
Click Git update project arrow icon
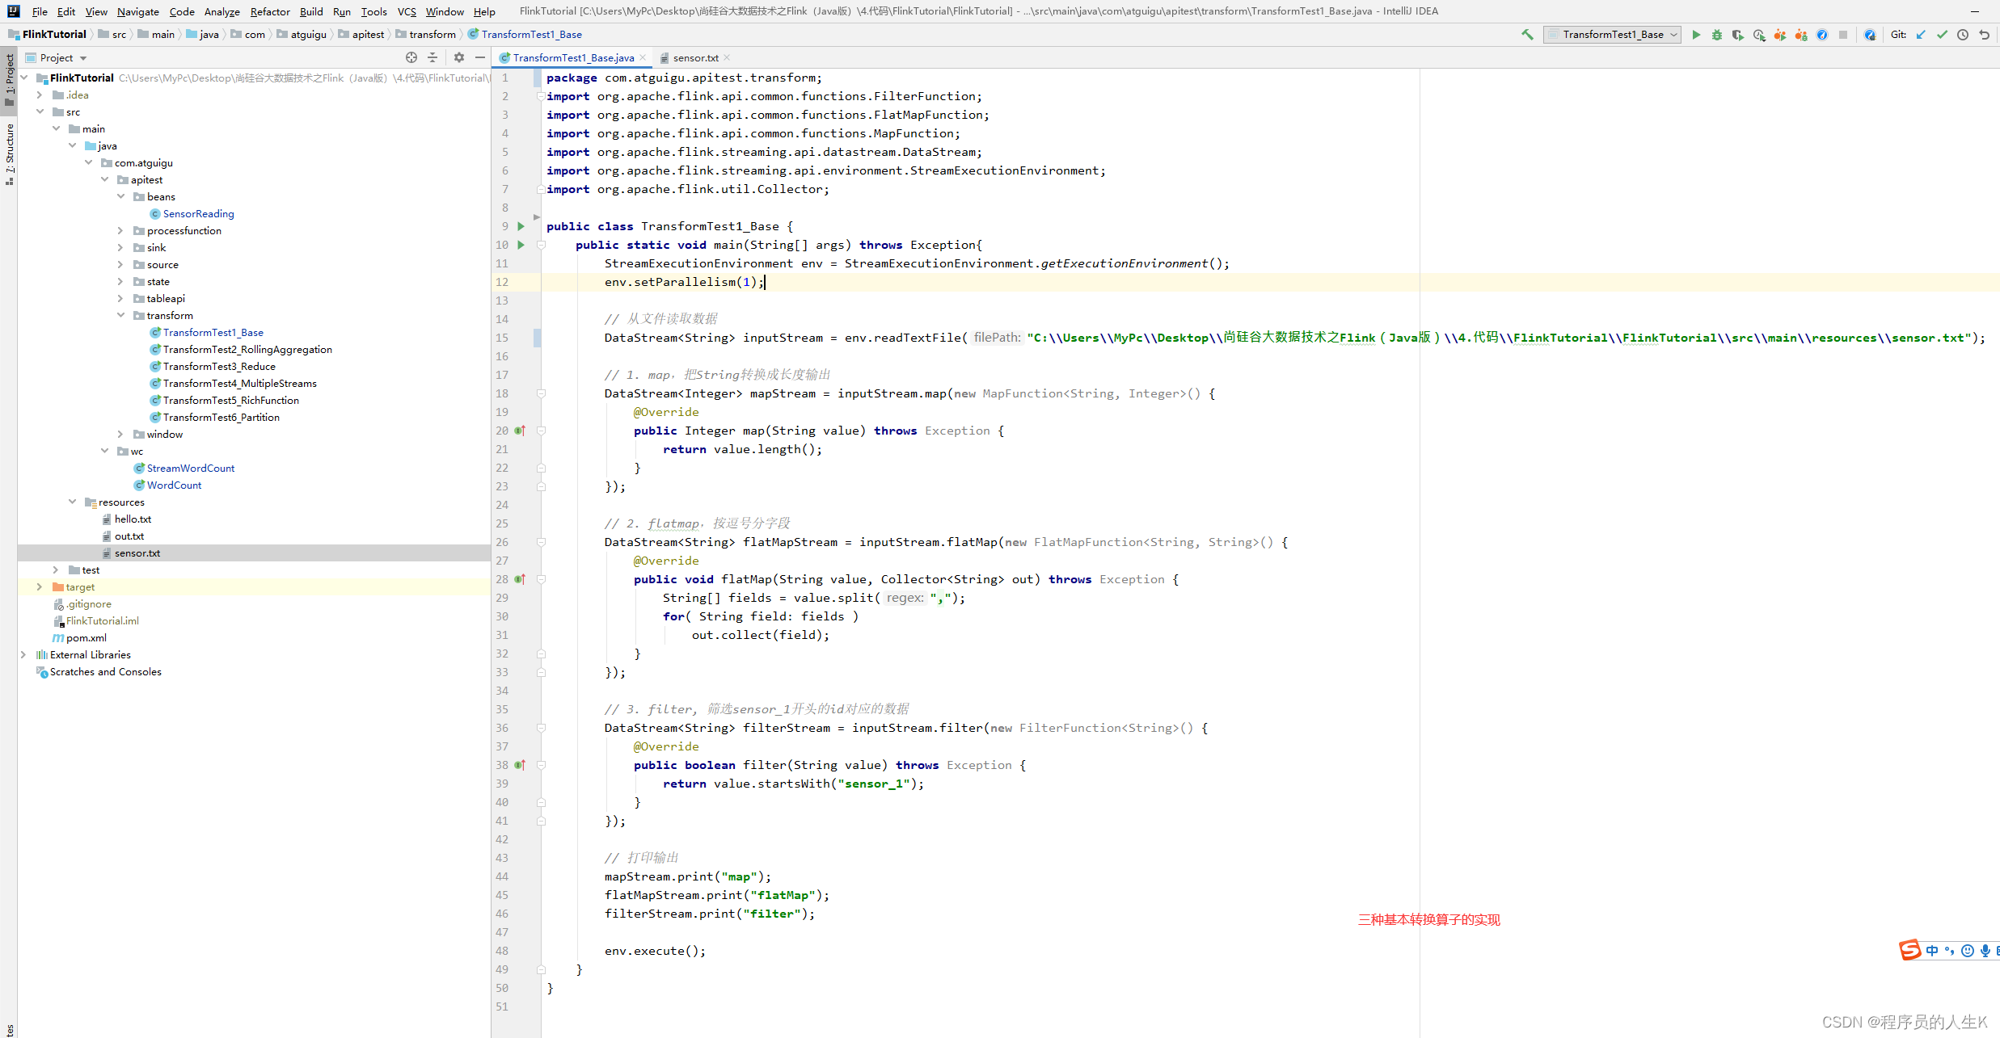tap(1921, 35)
